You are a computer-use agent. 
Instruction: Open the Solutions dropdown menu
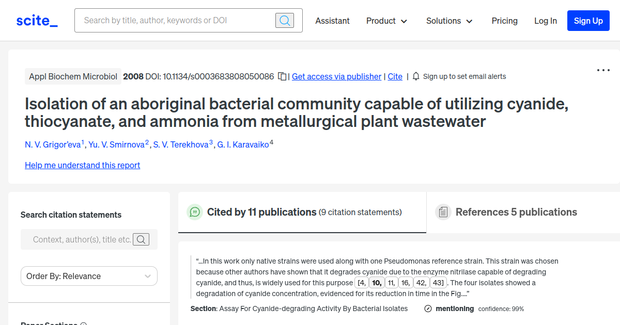pyautogui.click(x=449, y=21)
